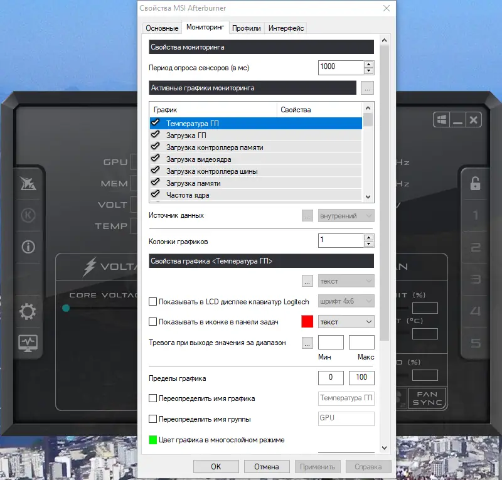Click the profile lock icon in Afterburner
Image resolution: width=502 pixels, height=480 pixels.
(475, 183)
